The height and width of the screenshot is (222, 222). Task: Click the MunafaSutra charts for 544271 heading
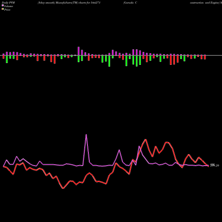(69, 3)
